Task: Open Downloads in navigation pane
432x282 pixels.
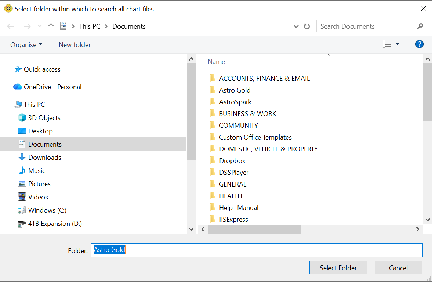Action: pos(40,158)
